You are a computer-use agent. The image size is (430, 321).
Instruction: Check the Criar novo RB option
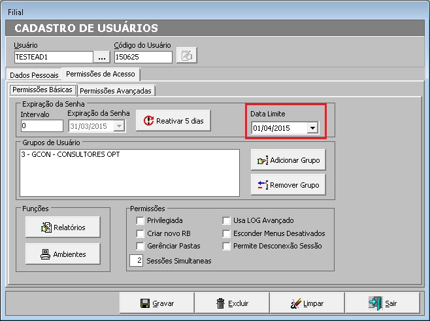[140, 233]
